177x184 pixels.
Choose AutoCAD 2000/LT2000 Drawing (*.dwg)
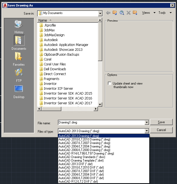pyautogui.click(x=104, y=150)
